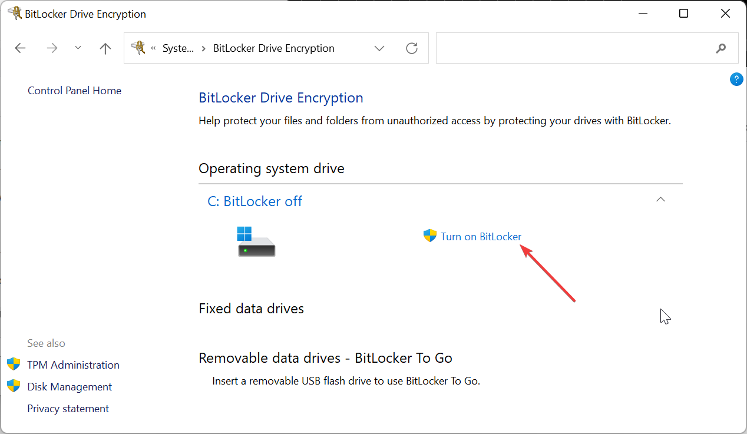Select the BitLocker Drive Encryption breadcrumb

[273, 48]
